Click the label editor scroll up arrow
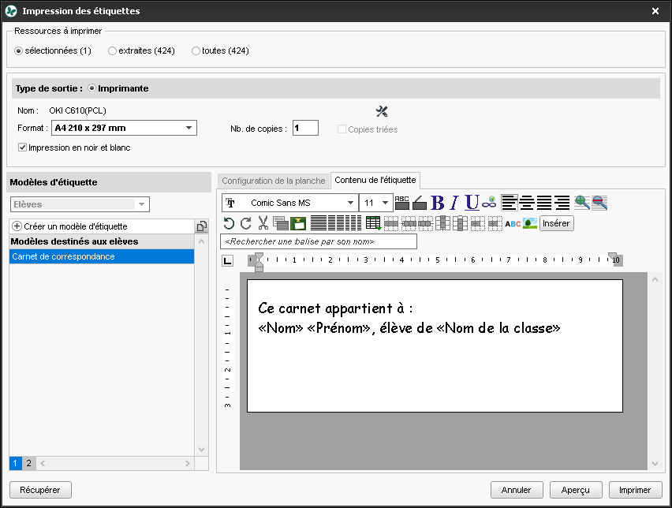Image resolution: width=672 pixels, height=508 pixels. click(x=655, y=279)
